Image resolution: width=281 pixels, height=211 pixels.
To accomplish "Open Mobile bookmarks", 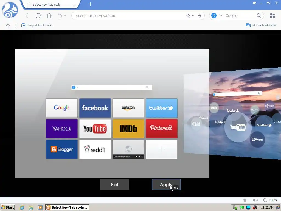I will pos(261,25).
